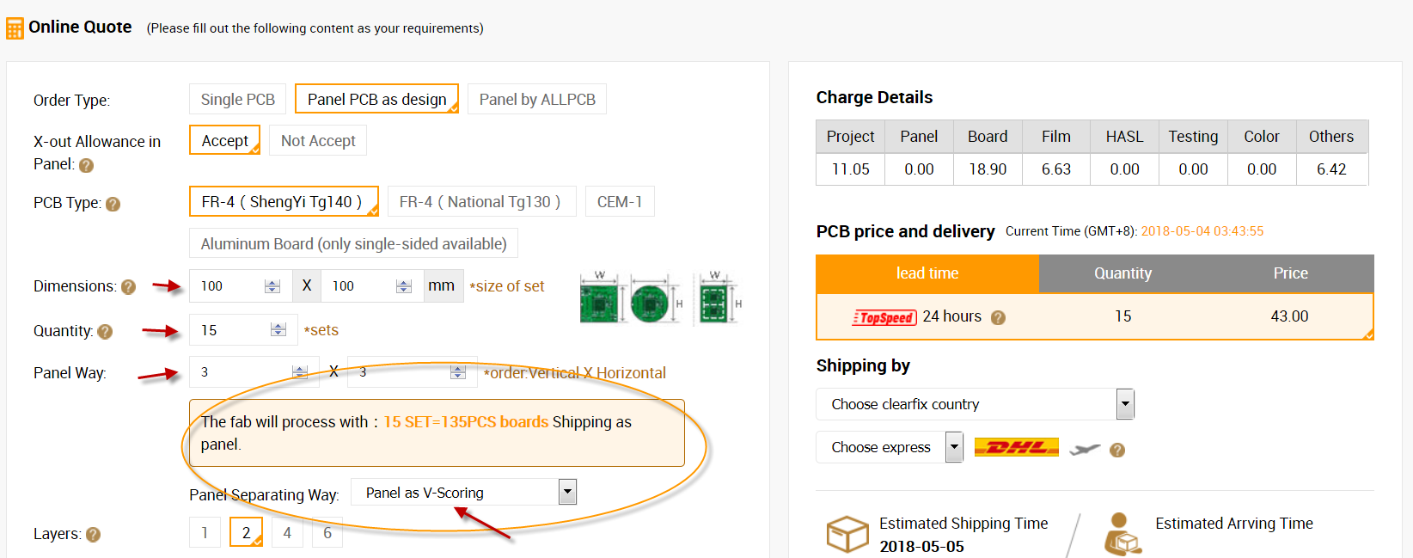The image size is (1413, 558).
Task: Choose Not Accept for X-out allowance
Action: click(318, 141)
